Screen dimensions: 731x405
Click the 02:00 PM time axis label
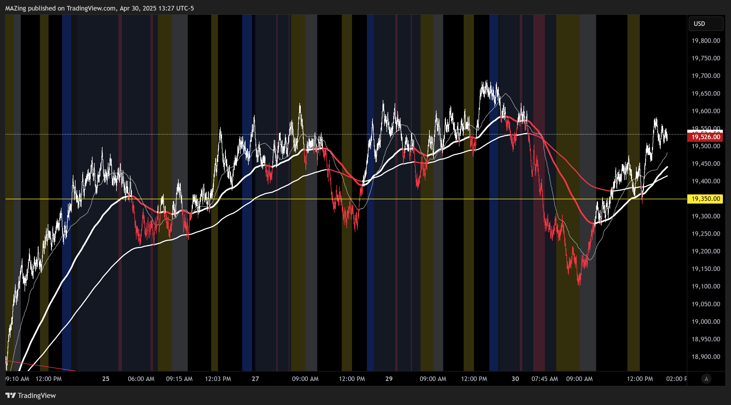pos(677,379)
